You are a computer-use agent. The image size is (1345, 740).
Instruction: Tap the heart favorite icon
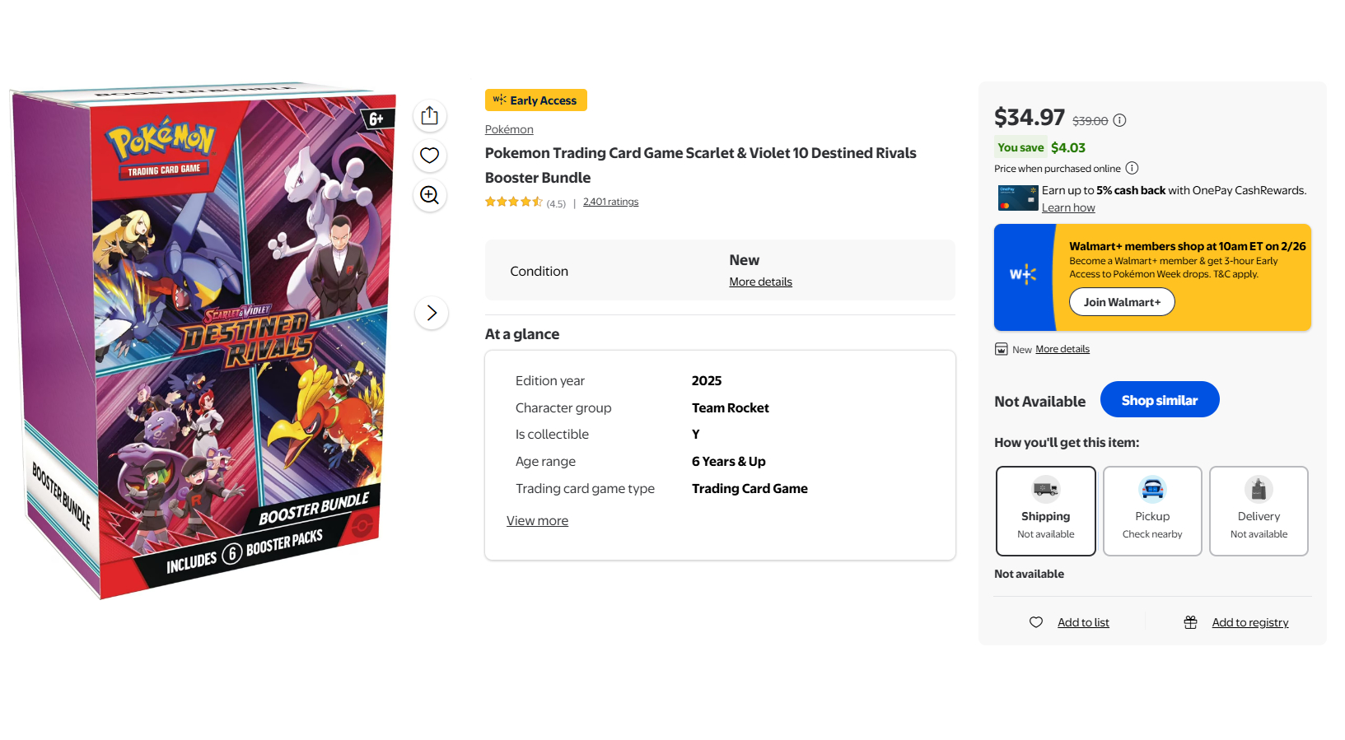click(x=429, y=156)
